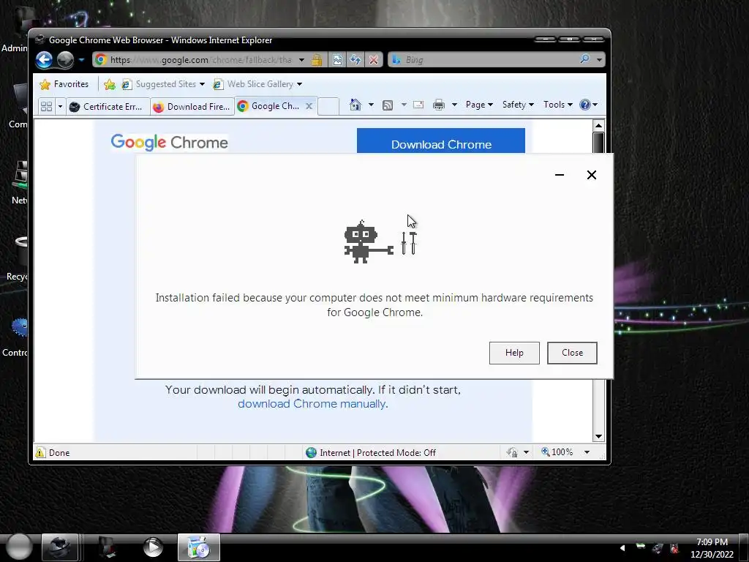This screenshot has height=562, width=749.
Task: Open Windows Media Player from taskbar
Action: 153,547
